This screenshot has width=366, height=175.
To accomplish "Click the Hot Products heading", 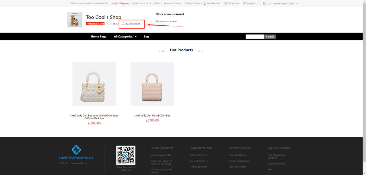I will [181, 50].
